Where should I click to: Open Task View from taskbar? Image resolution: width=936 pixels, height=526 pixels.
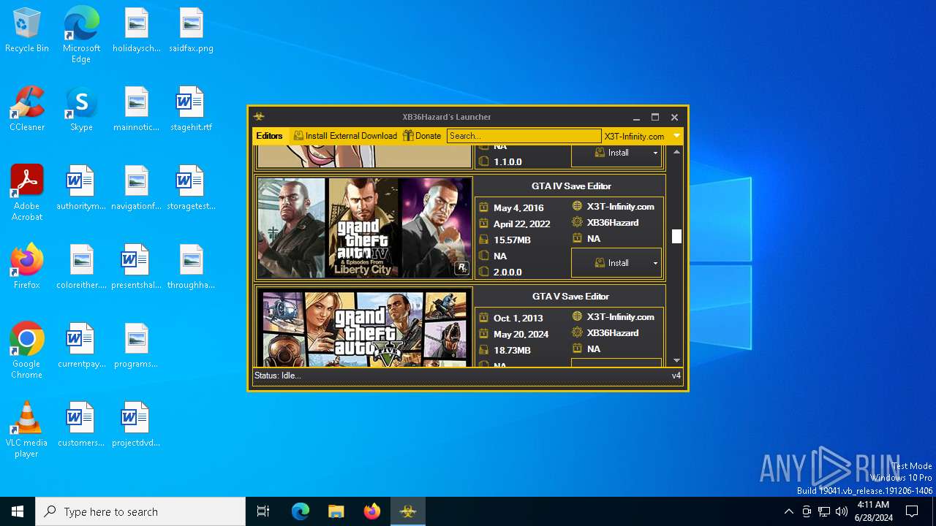click(x=263, y=511)
